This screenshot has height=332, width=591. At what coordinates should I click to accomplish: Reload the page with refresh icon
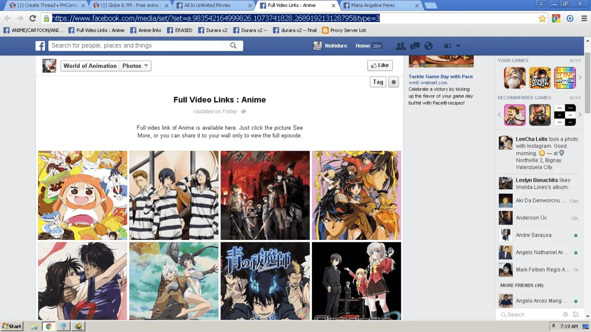click(33, 18)
